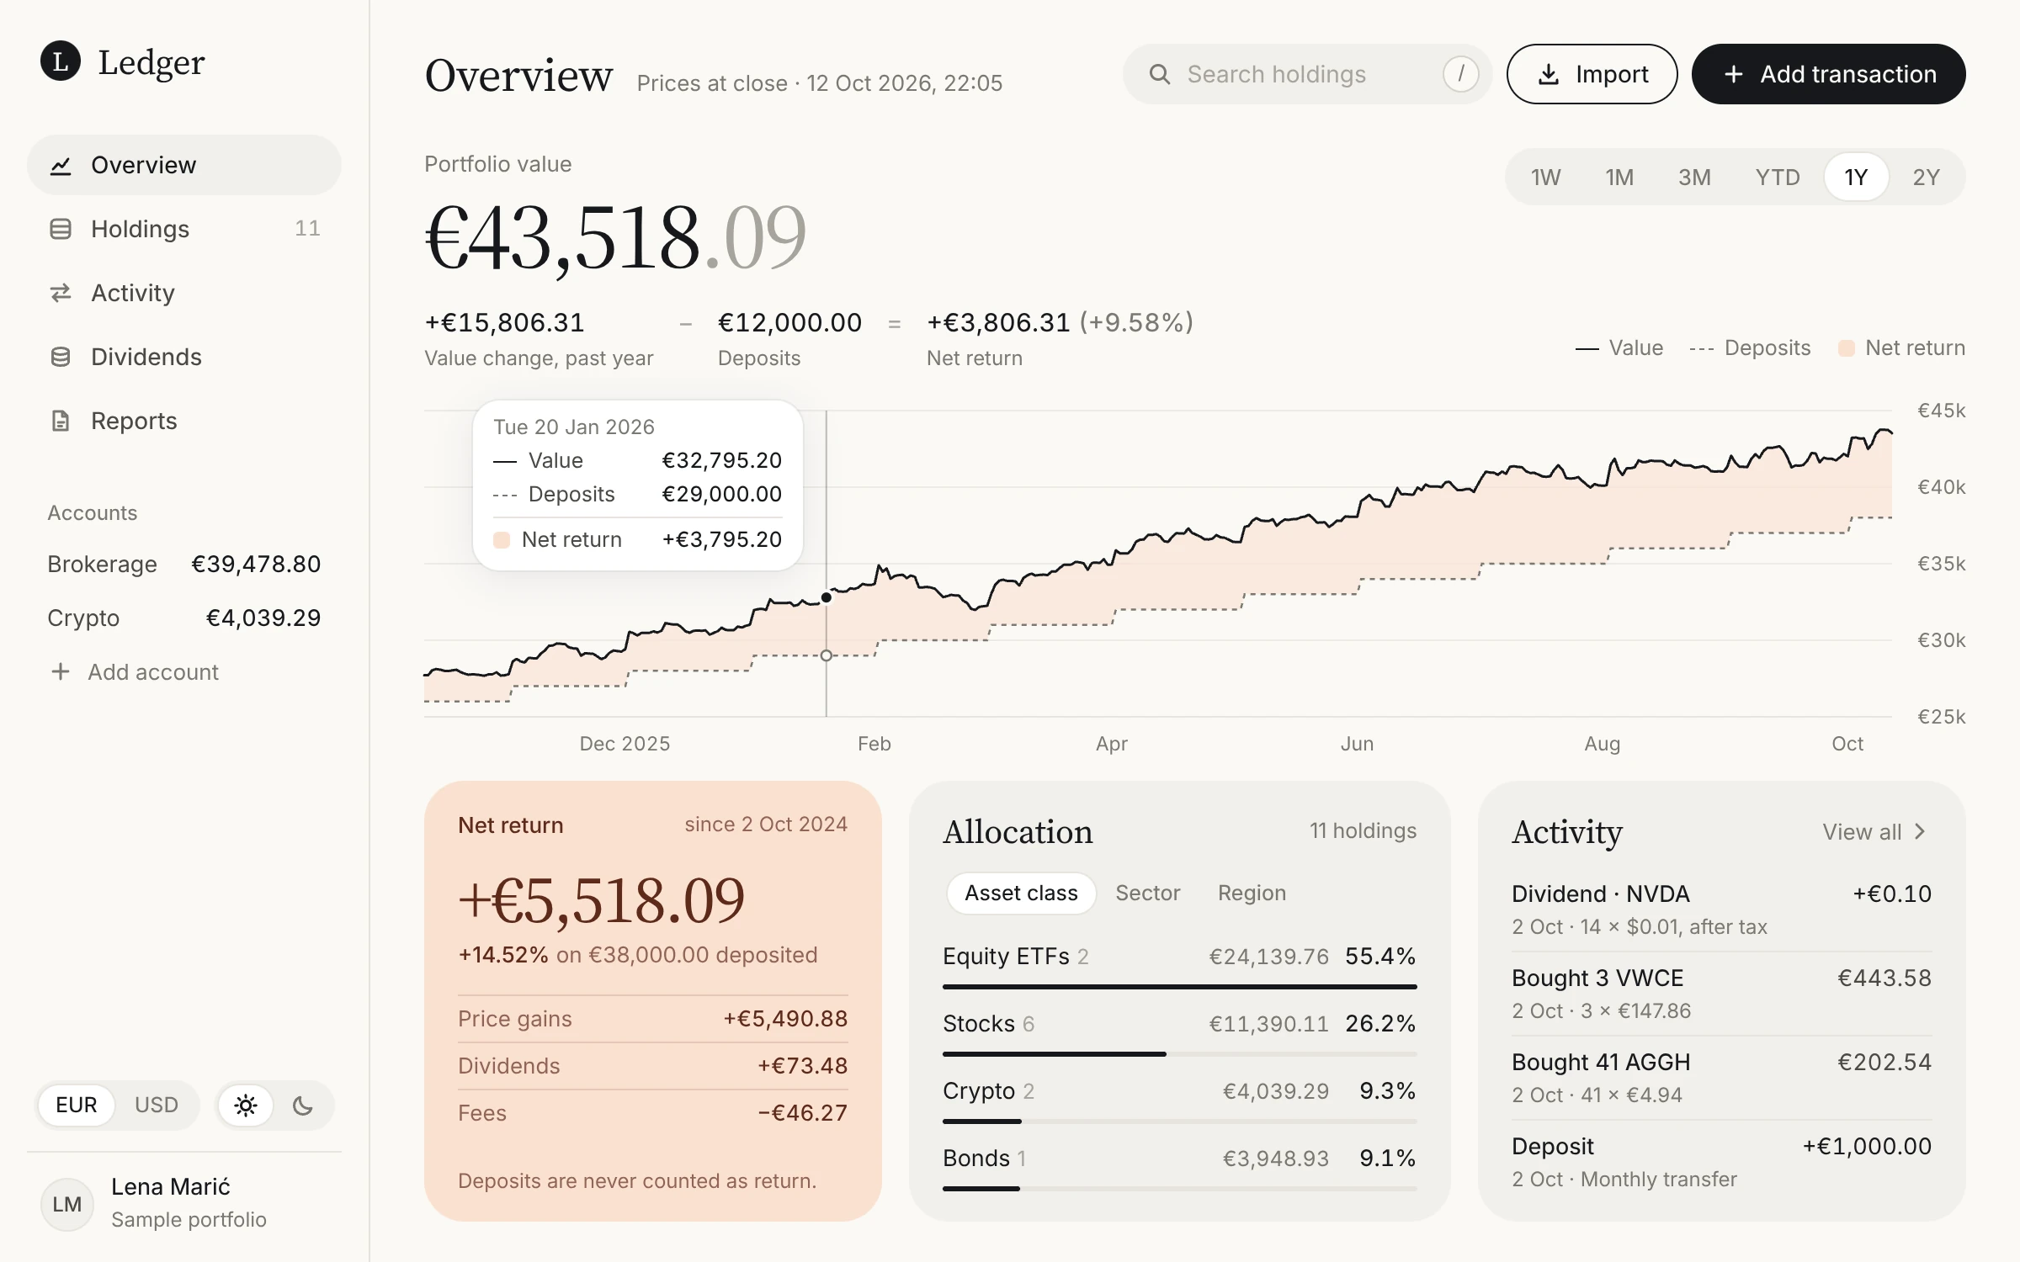Select light theme sun icon

[x=246, y=1105]
